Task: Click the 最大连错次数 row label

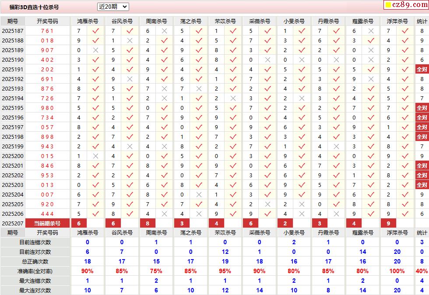Action: click(x=35, y=281)
